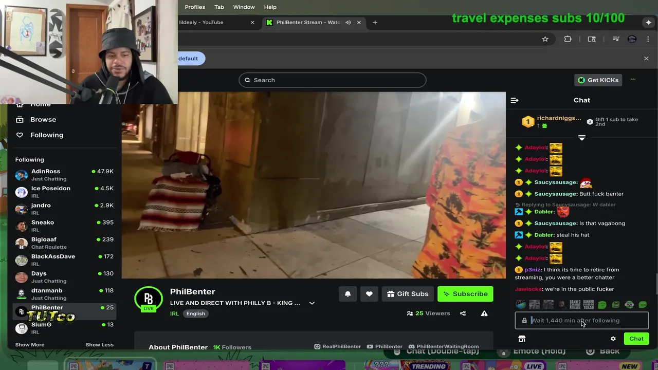Image resolution: width=658 pixels, height=370 pixels.
Task: Open the browser three-dot menu
Action: coord(648,39)
